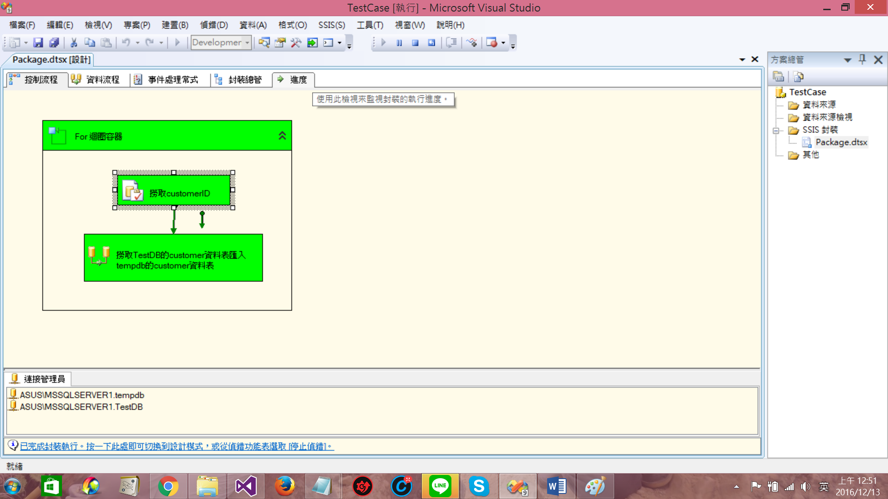Switch to the 控制流程 tab

click(37, 79)
